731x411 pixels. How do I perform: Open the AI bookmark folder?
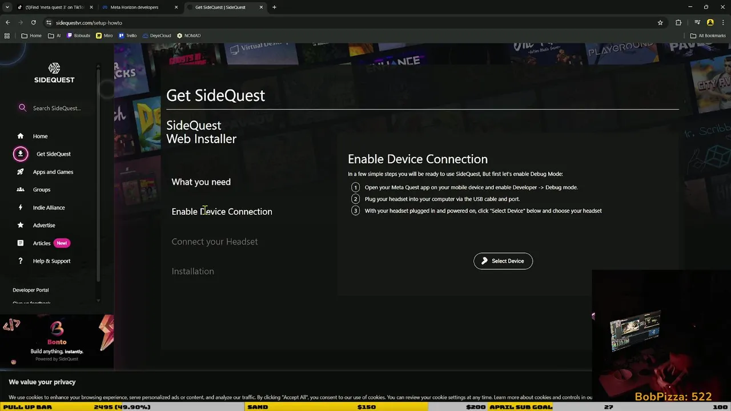tap(54, 35)
